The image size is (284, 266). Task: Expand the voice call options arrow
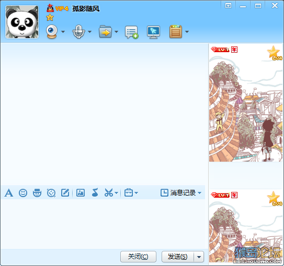click(x=89, y=32)
